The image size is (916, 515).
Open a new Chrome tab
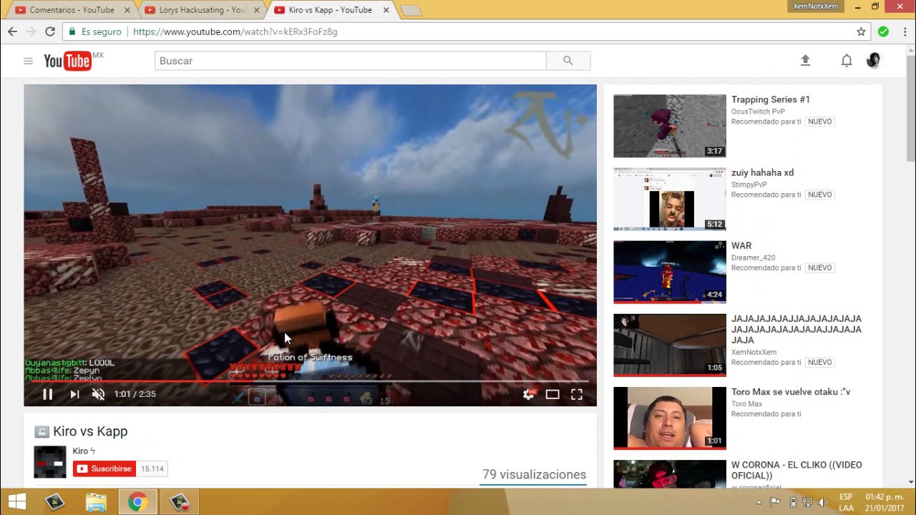411,10
